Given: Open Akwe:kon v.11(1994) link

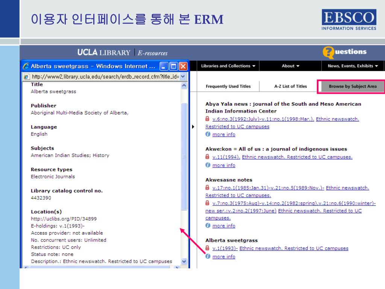Looking at the screenshot, I should pos(226,157).
